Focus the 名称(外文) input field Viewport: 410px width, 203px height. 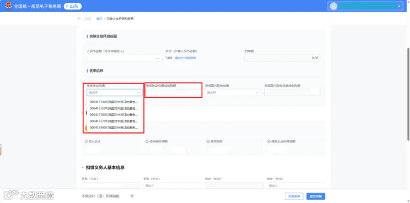[173, 186]
